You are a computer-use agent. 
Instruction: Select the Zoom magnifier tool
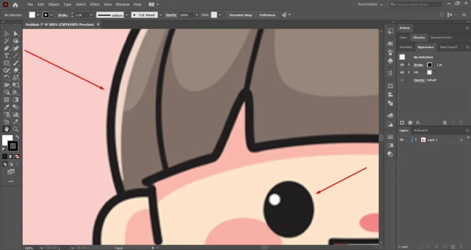coord(16,129)
